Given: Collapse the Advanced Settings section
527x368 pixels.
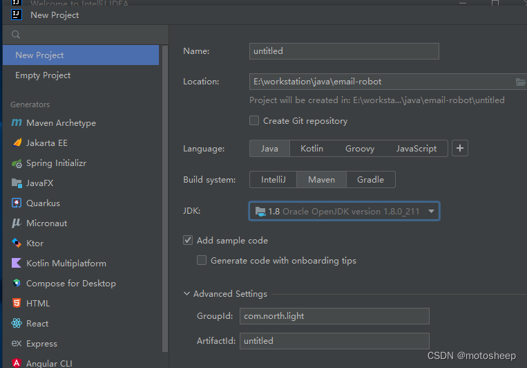Looking at the screenshot, I should coord(186,293).
